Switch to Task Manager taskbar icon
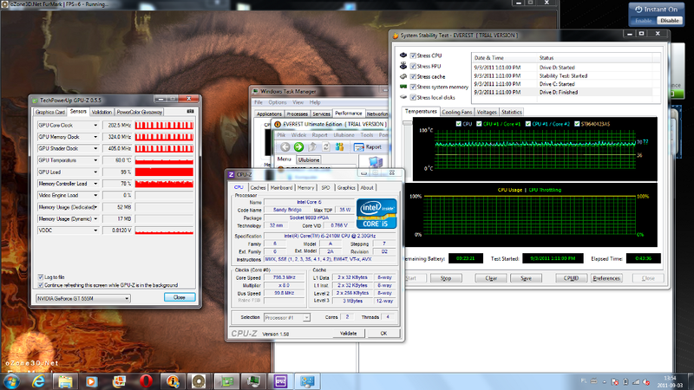Screen dimensions: 694x390 253,381
